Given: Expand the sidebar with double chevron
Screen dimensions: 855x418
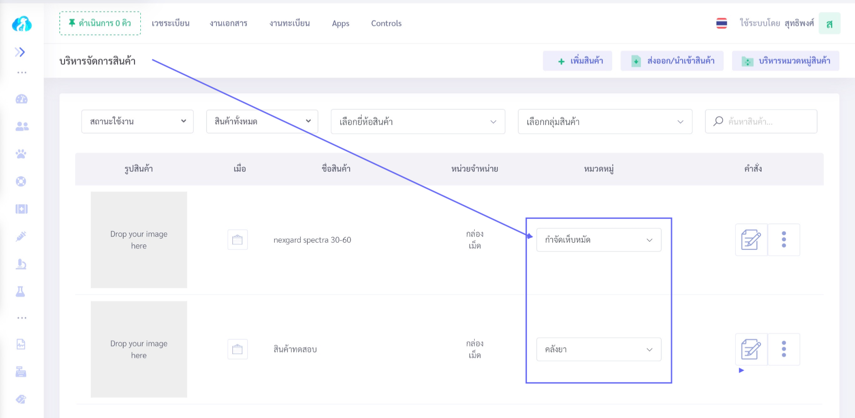Looking at the screenshot, I should pos(20,52).
